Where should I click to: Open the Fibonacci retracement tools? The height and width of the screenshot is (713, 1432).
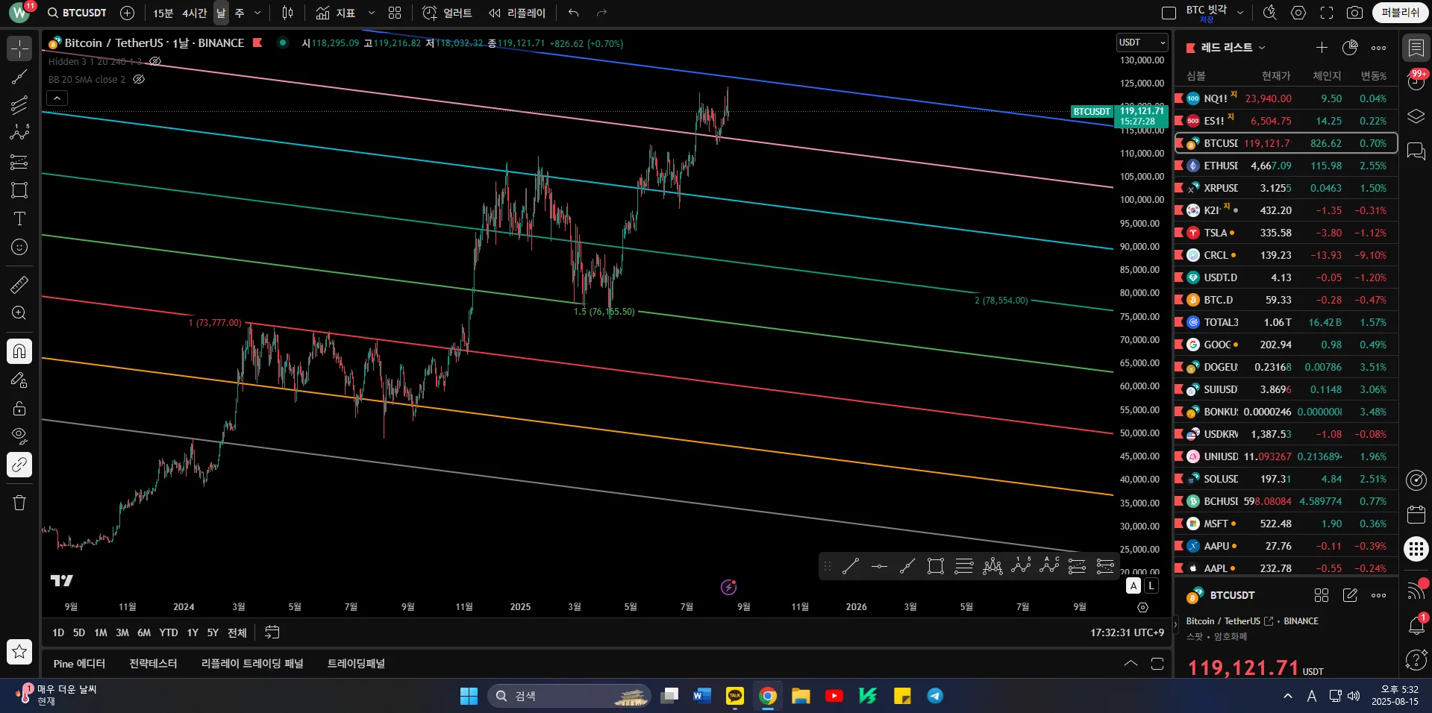[x=19, y=105]
